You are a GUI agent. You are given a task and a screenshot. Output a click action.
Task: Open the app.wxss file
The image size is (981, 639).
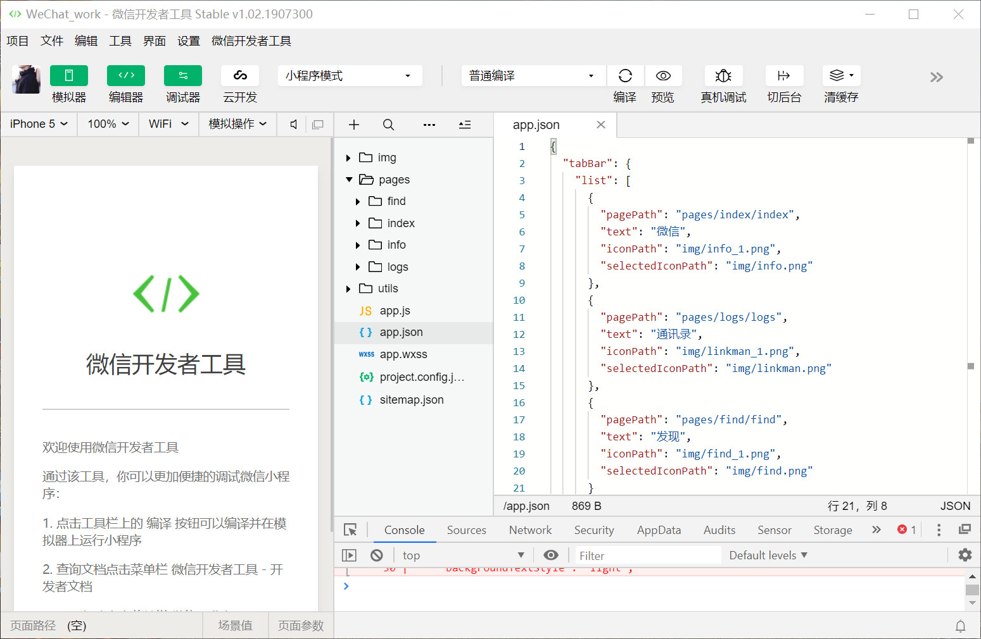click(414, 354)
